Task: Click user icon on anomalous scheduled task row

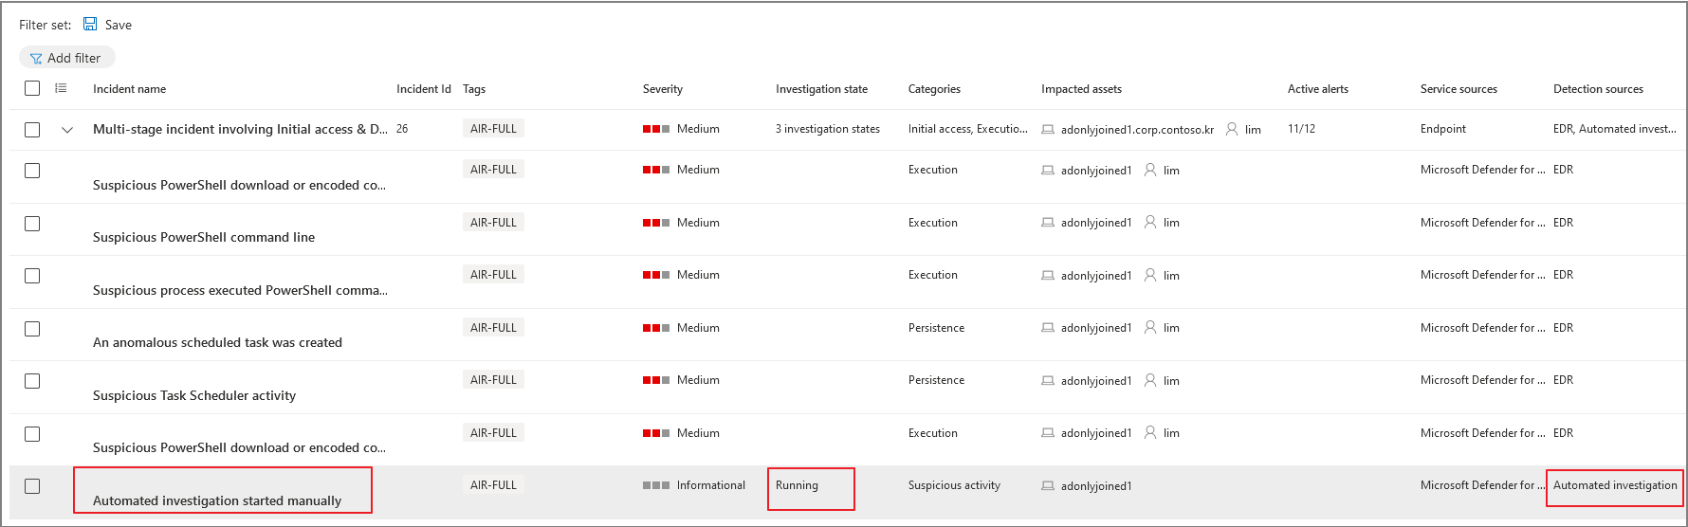Action: pos(1150,327)
